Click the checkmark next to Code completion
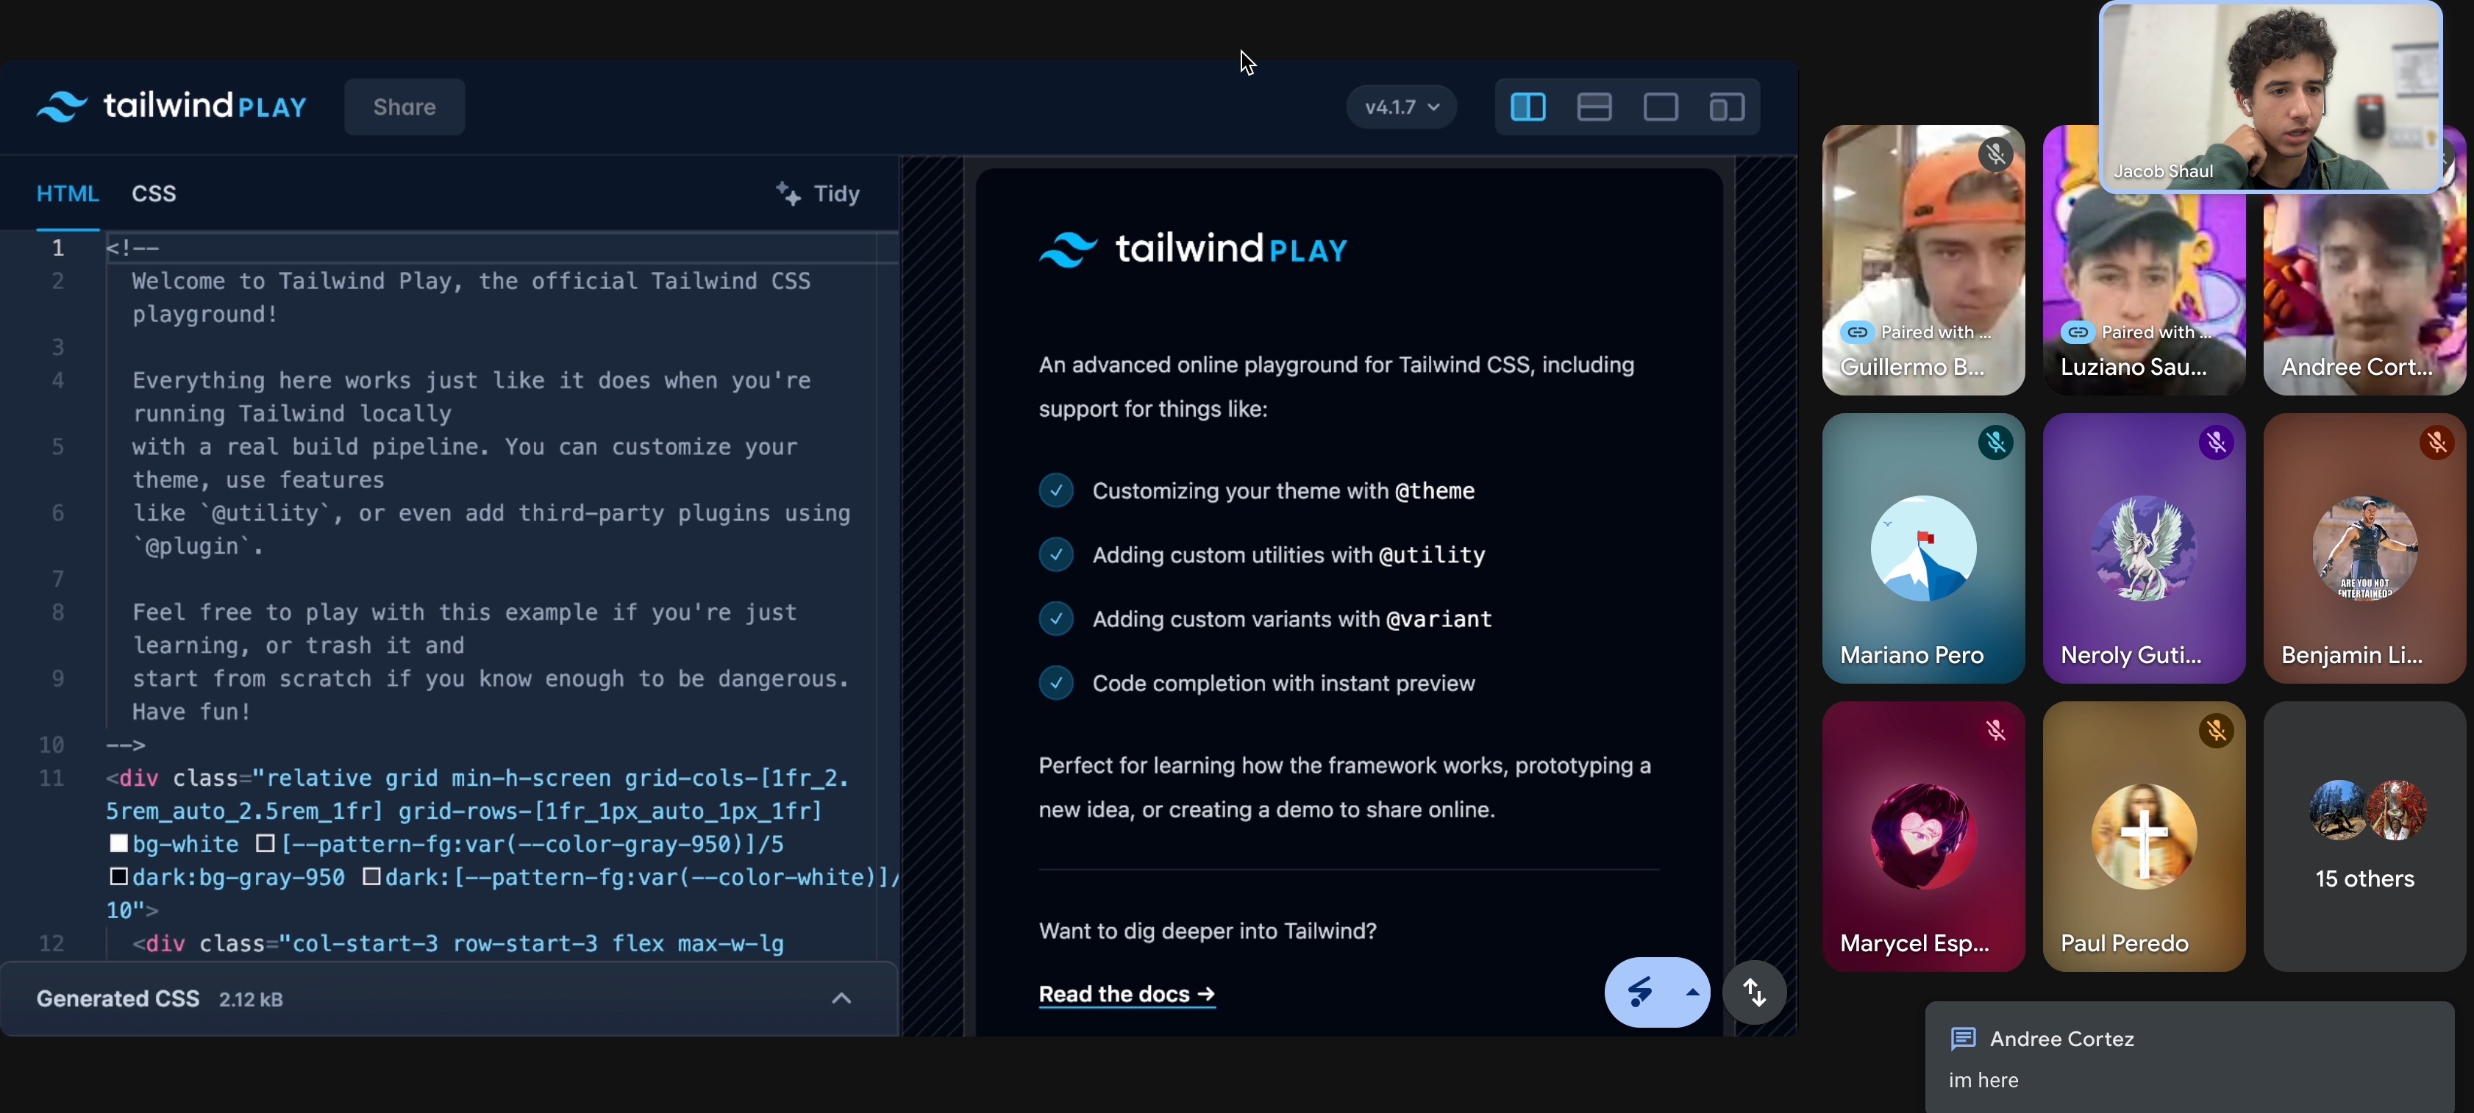This screenshot has width=2474, height=1113. pyautogui.click(x=1055, y=683)
